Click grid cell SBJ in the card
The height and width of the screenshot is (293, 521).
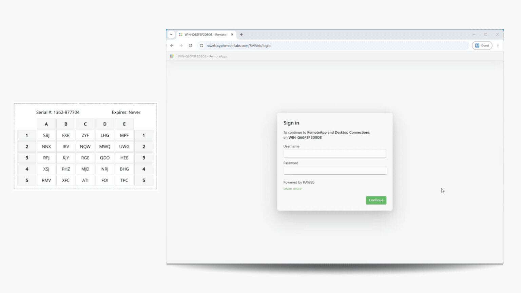pos(46,135)
